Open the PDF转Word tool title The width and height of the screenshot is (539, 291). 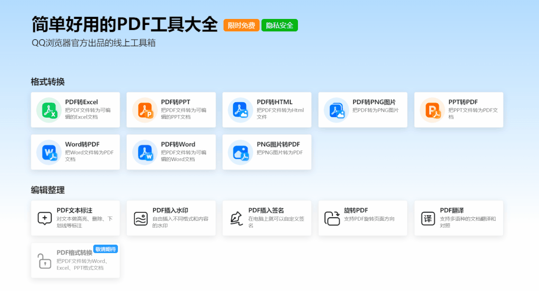click(178, 144)
